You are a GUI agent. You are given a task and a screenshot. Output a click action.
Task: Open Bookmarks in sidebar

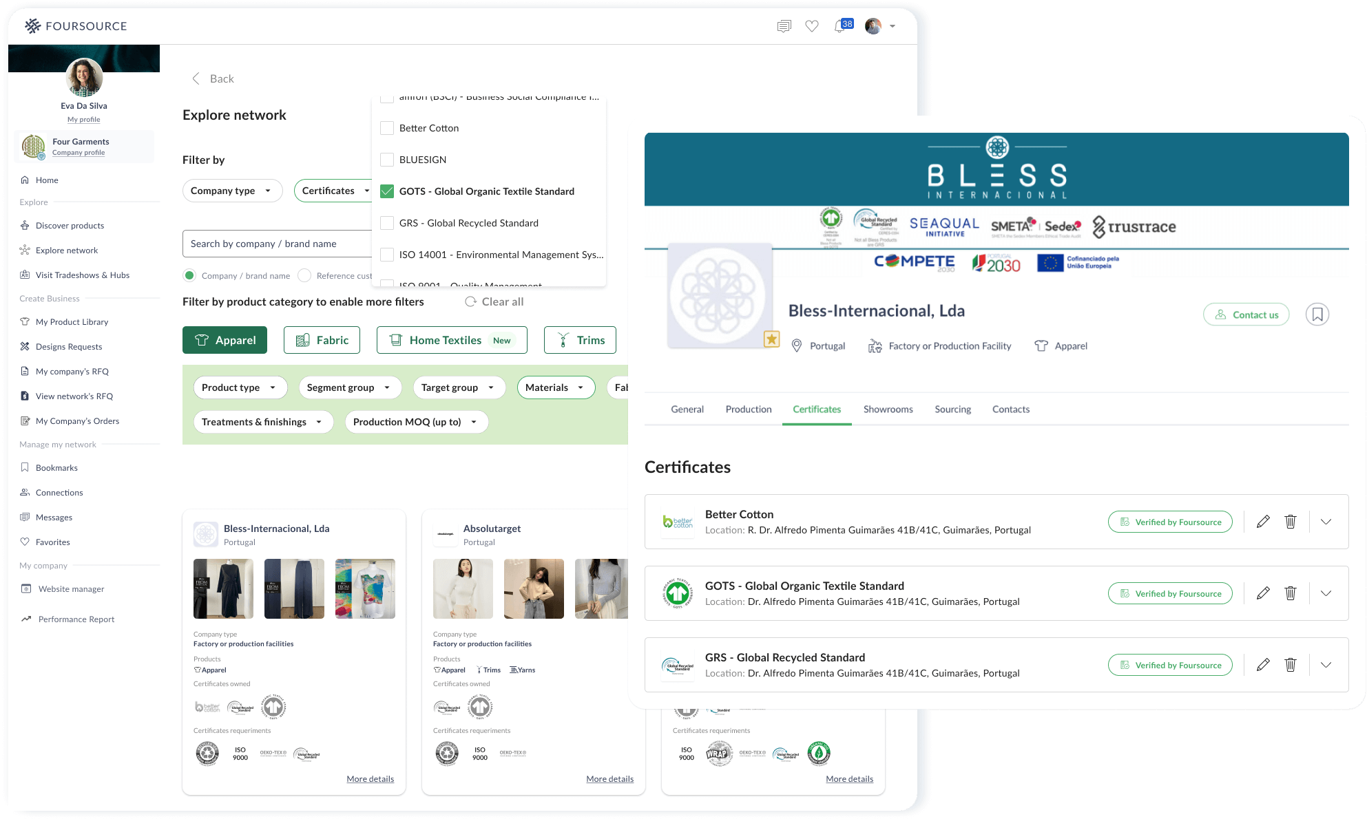(56, 468)
